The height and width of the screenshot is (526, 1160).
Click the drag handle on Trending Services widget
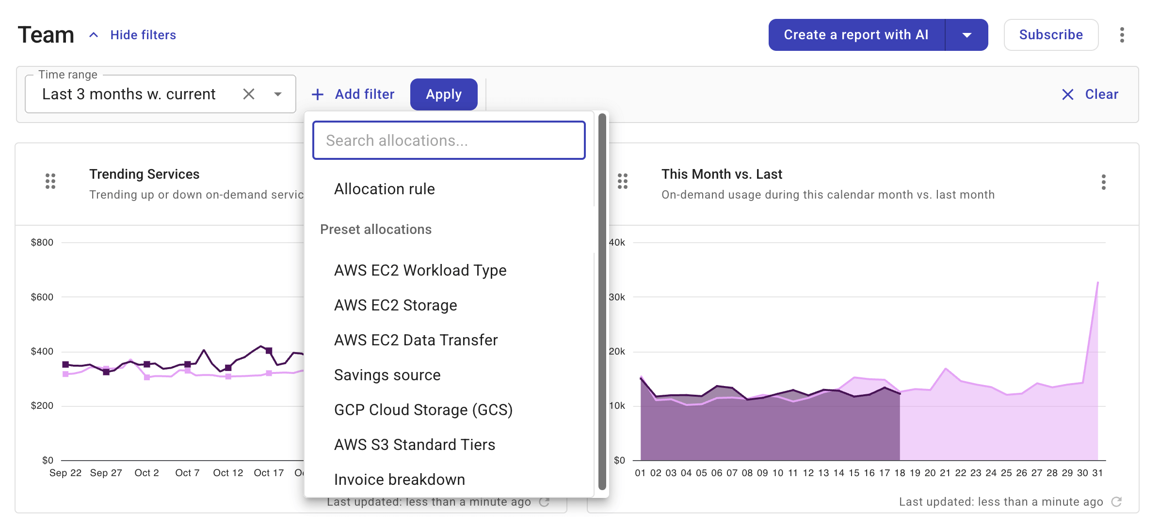pos(50,181)
